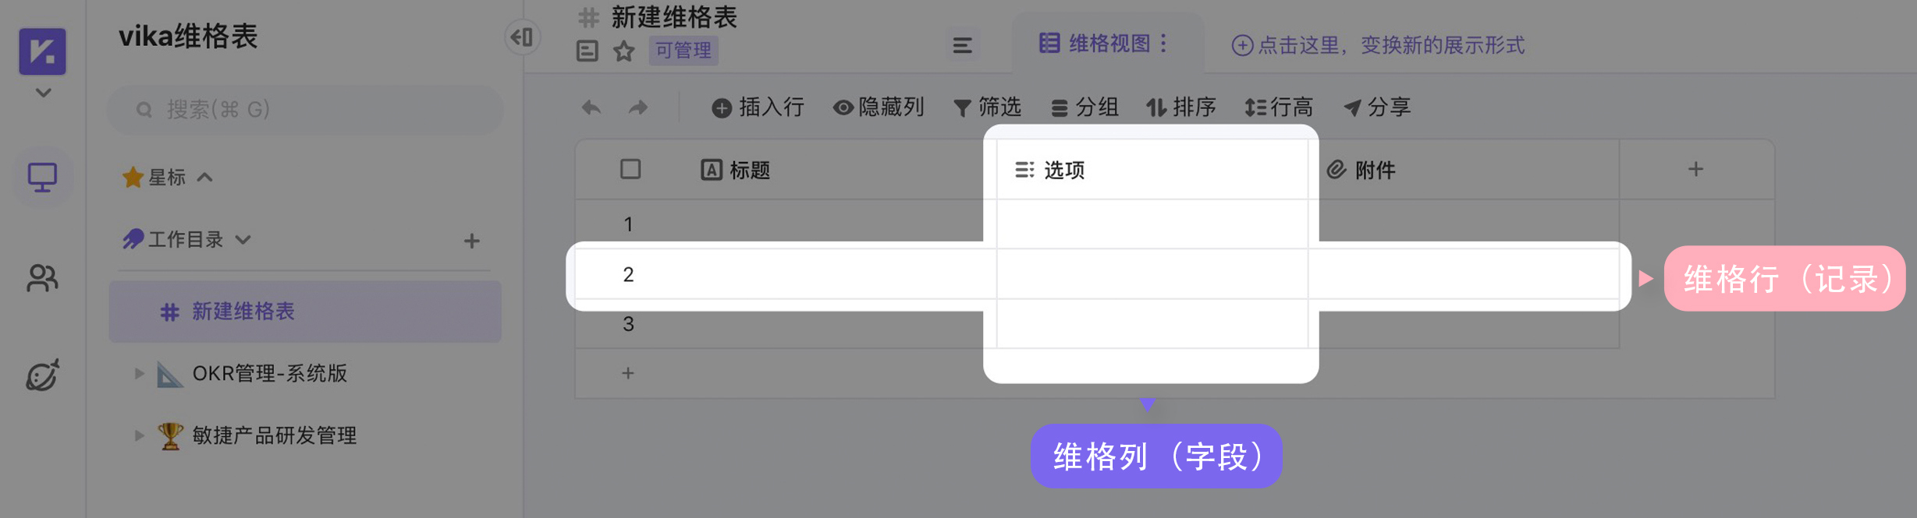Click 插入行 toolbar button
Screen dimensions: 1917x518
point(758,107)
